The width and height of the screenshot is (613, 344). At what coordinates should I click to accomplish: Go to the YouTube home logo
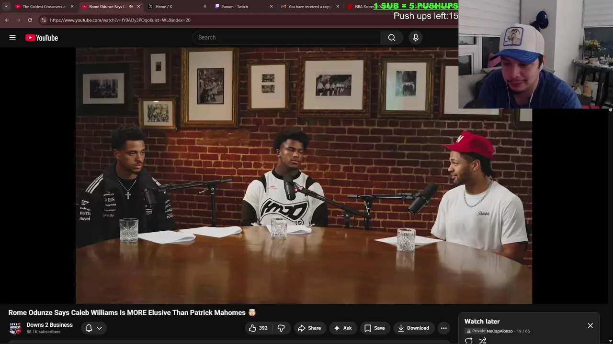click(x=42, y=38)
